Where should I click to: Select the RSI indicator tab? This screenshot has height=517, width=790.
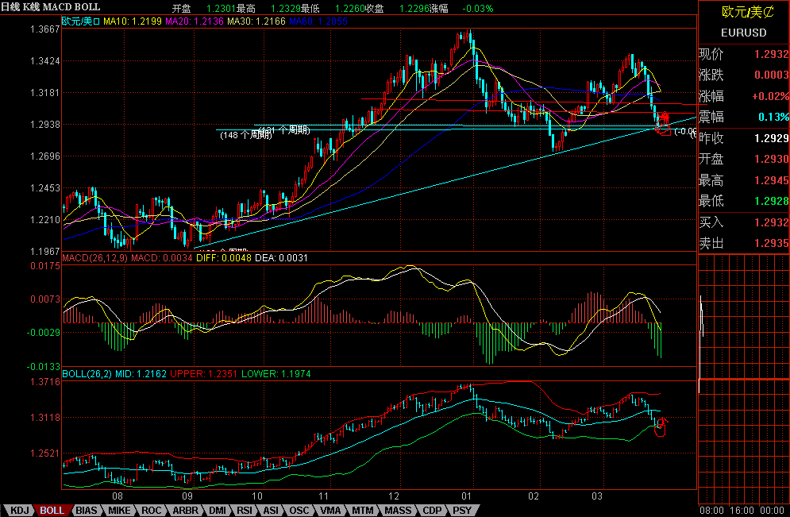click(245, 511)
